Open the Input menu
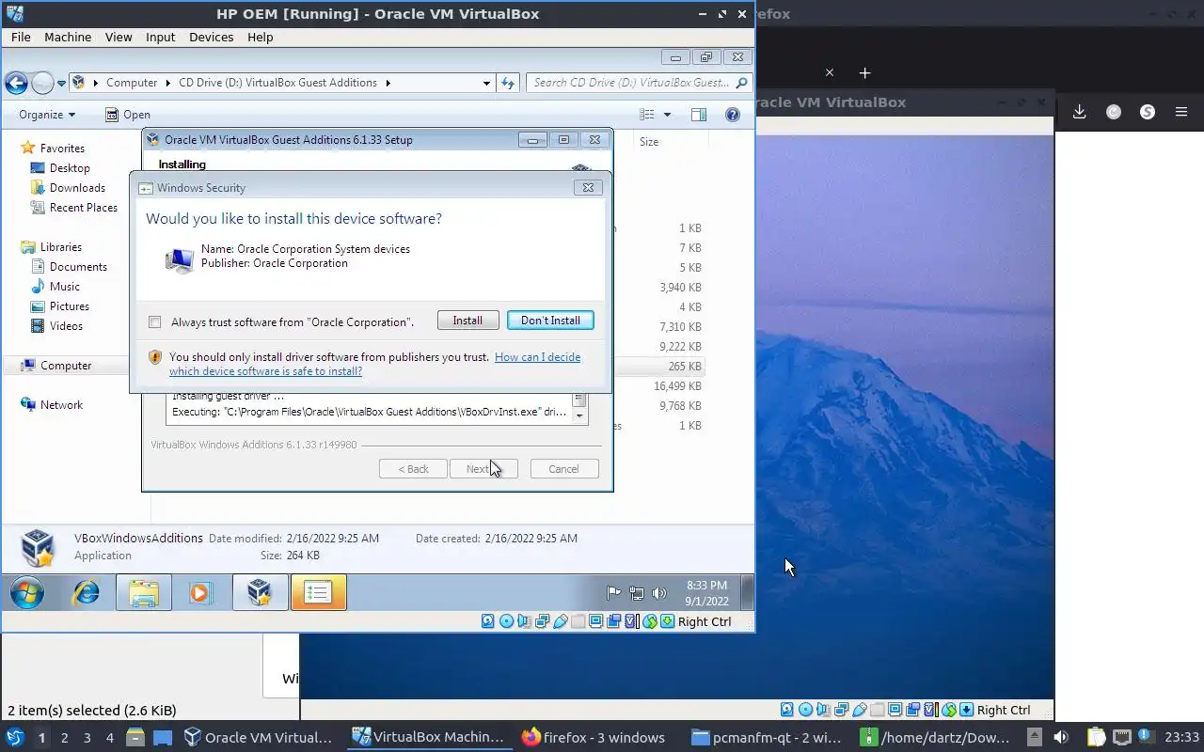 click(x=160, y=37)
